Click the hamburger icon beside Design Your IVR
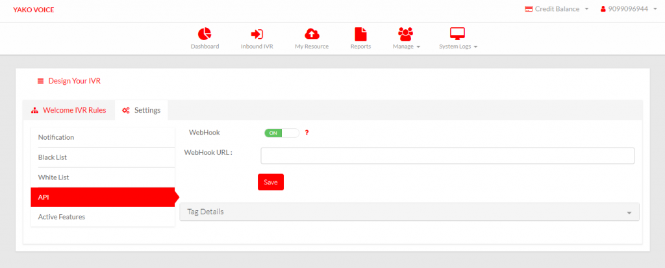This screenshot has width=665, height=268. pyautogui.click(x=41, y=81)
